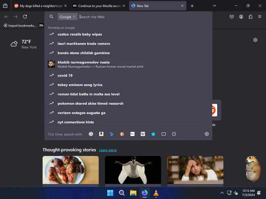Search this time with Amazon icon
266x199 pixels.
tap(101, 134)
